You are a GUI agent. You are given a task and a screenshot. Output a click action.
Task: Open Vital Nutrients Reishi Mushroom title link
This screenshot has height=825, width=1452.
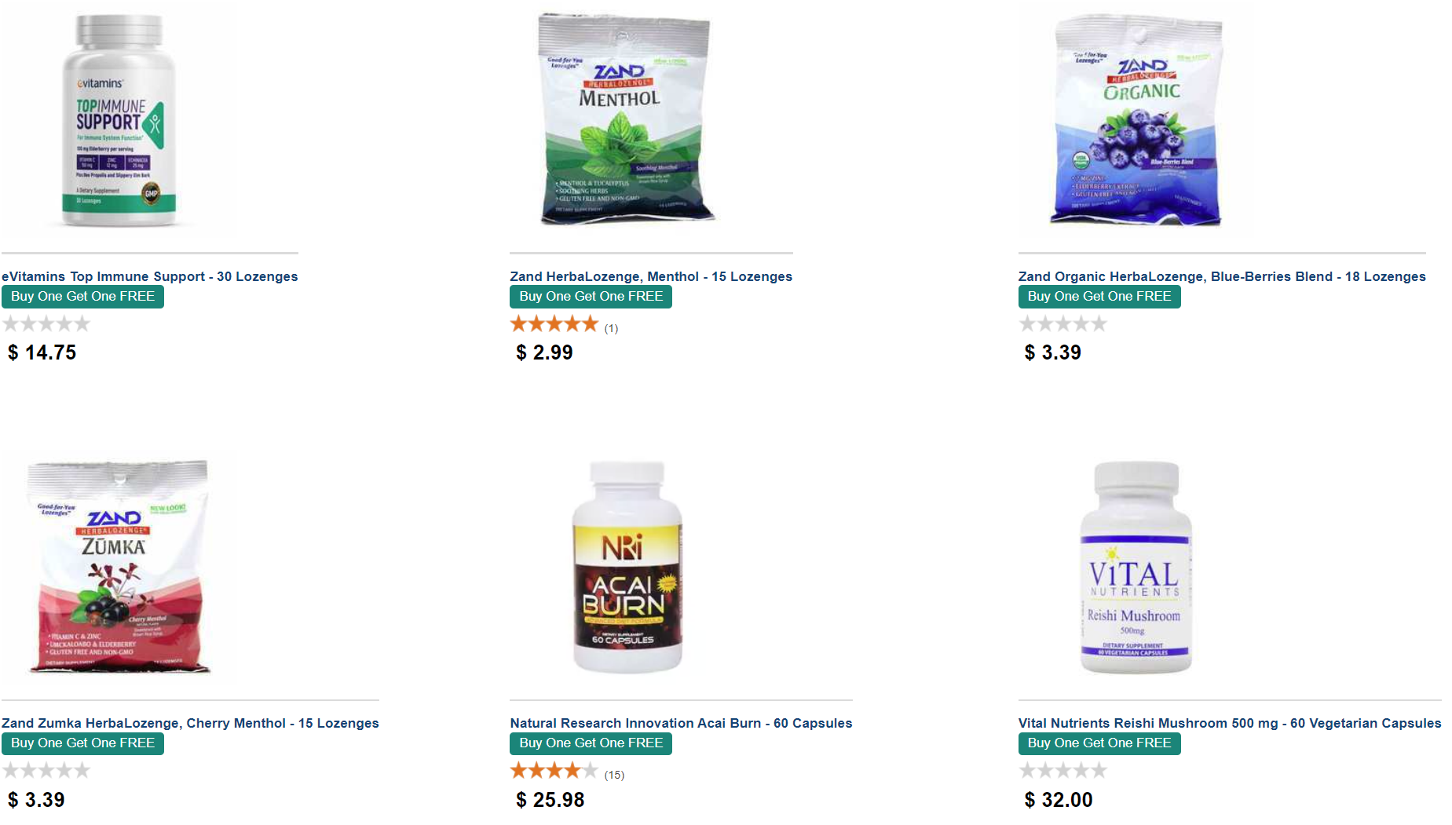point(1230,723)
